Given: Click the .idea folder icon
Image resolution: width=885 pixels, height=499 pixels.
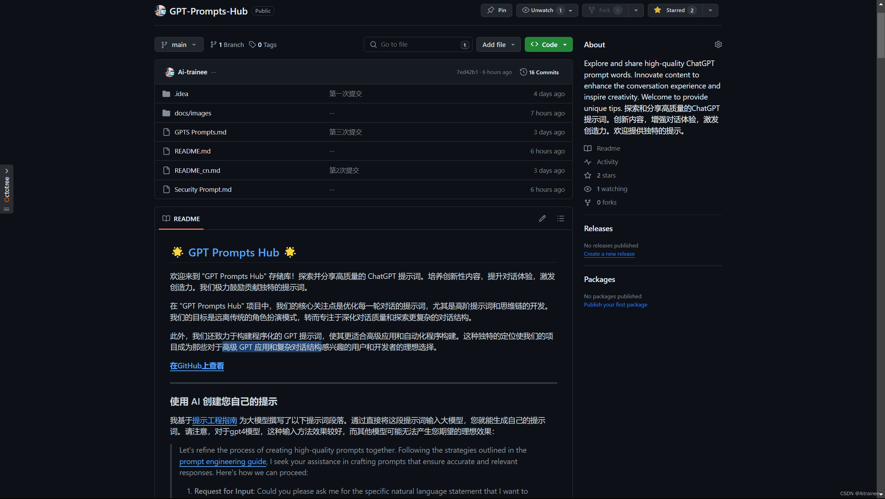Looking at the screenshot, I should pos(166,94).
